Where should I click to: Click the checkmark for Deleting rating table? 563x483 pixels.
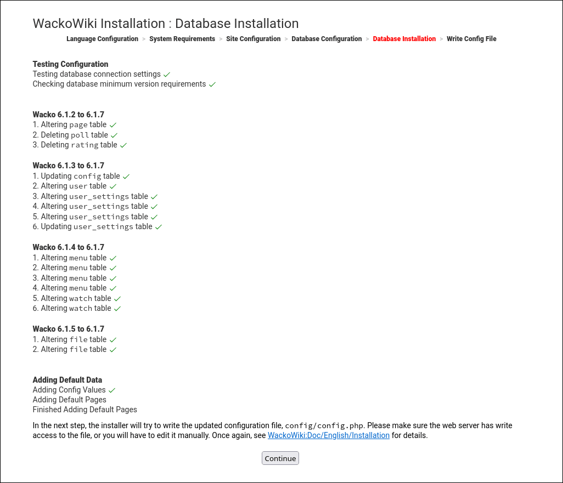pyautogui.click(x=123, y=145)
